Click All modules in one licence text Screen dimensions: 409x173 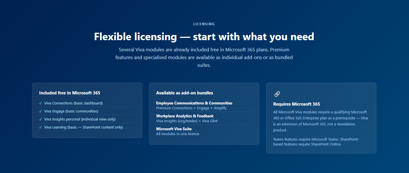178,134
